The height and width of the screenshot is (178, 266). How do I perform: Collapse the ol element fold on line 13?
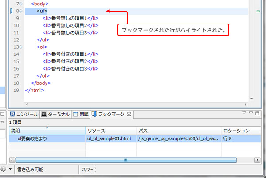[x=21, y=47]
